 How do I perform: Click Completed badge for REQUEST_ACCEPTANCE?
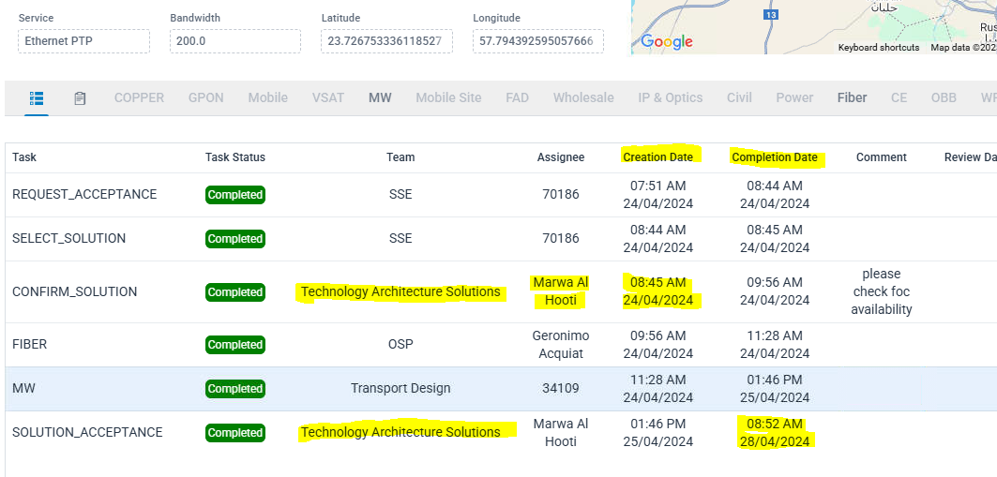pyautogui.click(x=235, y=195)
